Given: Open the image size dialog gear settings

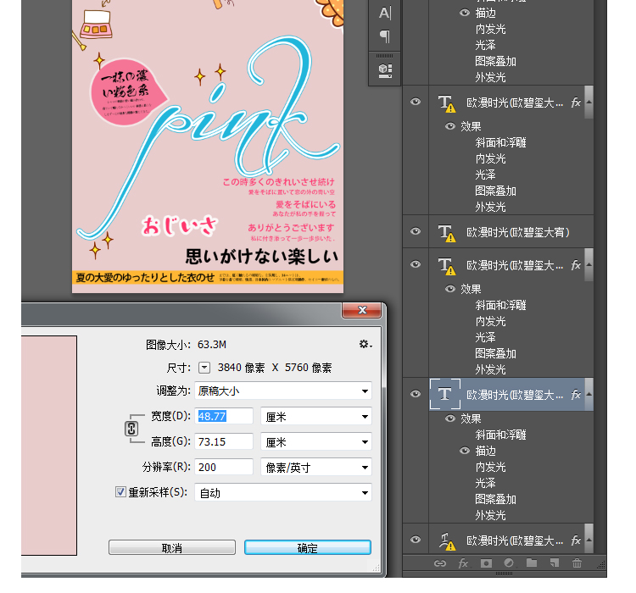Looking at the screenshot, I should coord(365,344).
